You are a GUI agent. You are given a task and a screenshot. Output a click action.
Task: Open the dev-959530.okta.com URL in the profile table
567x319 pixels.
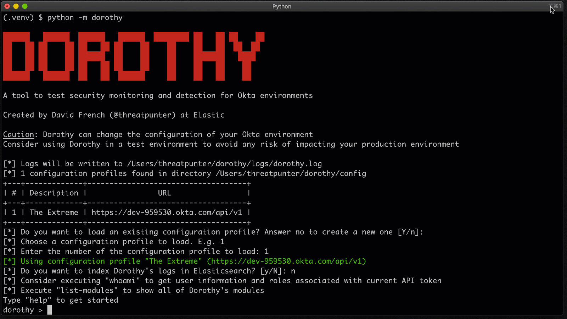167,212
